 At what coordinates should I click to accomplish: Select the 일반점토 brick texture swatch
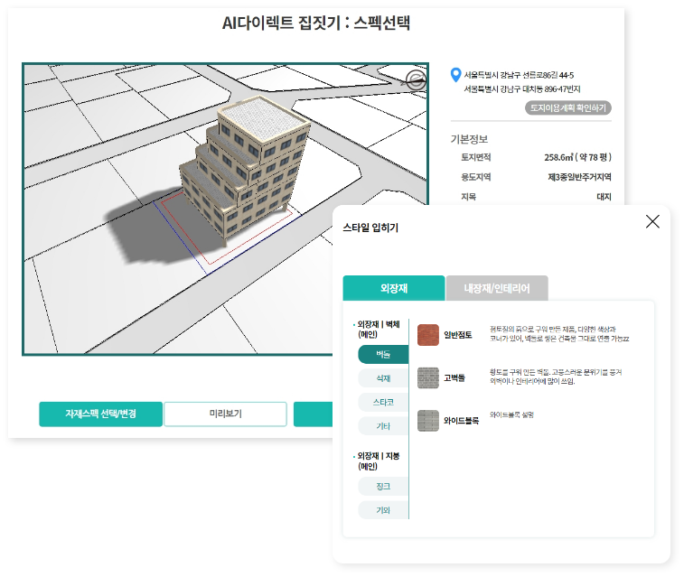428,335
